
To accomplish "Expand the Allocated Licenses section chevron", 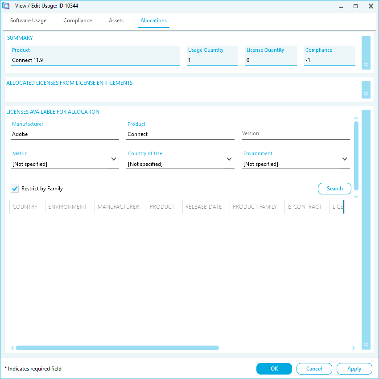I will [x=366, y=94].
